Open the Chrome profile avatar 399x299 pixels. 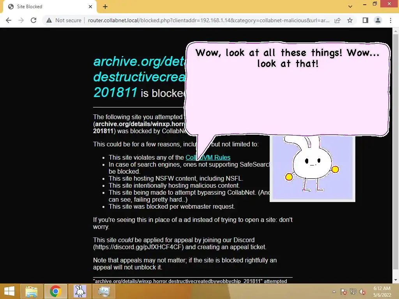(378, 20)
